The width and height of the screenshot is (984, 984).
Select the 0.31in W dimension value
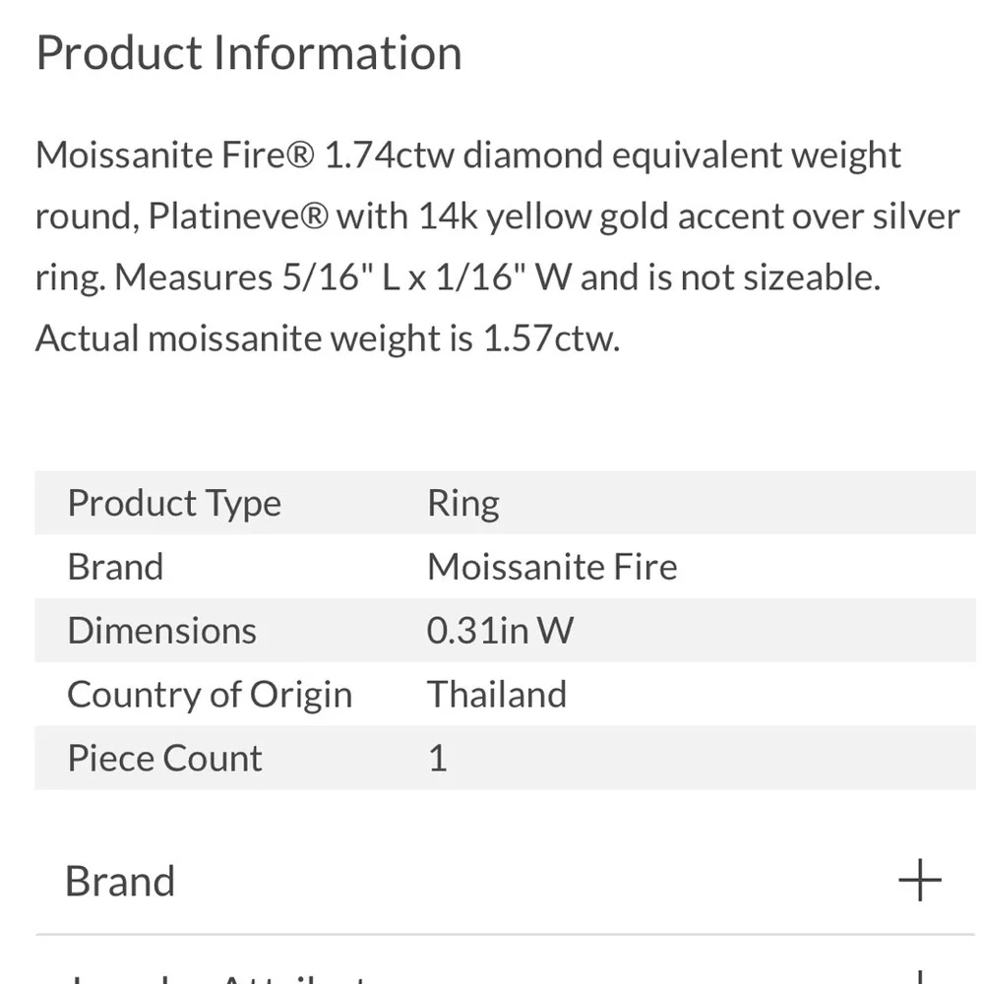point(500,630)
